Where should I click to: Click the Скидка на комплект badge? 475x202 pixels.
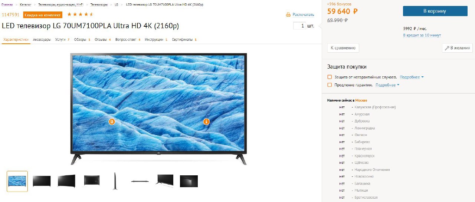point(43,15)
